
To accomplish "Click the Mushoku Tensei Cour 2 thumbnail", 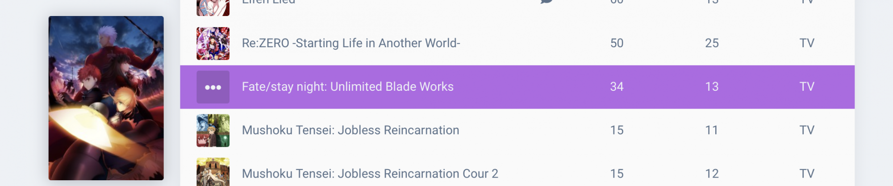I will [x=213, y=172].
